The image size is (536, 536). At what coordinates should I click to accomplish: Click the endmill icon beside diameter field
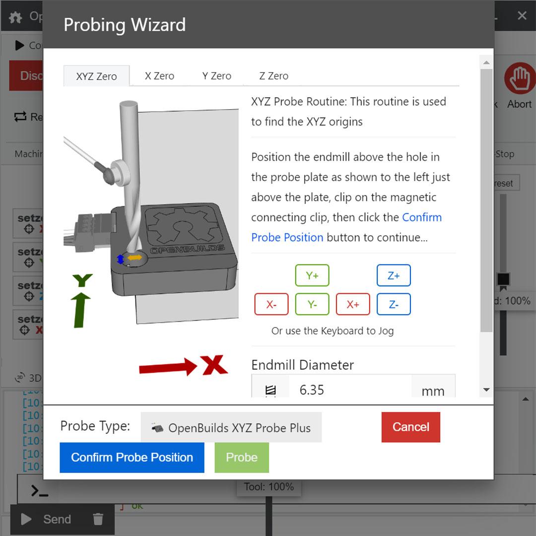click(270, 390)
